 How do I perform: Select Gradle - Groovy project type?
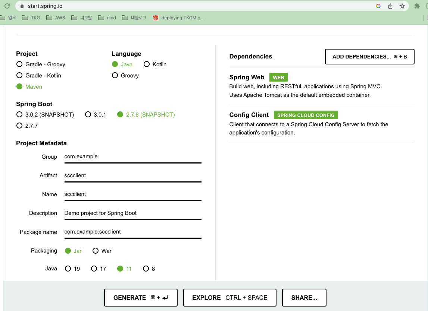pyautogui.click(x=41, y=64)
